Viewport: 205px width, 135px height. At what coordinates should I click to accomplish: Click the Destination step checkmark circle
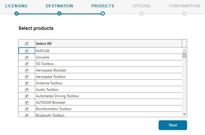click(59, 13)
